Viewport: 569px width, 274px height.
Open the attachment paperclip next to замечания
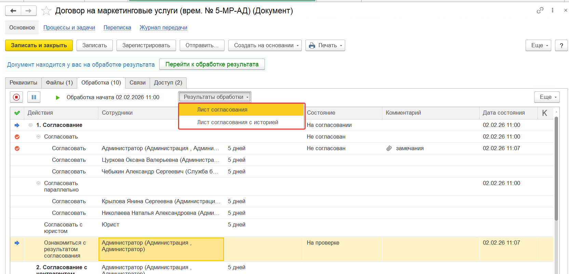pyautogui.click(x=389, y=148)
